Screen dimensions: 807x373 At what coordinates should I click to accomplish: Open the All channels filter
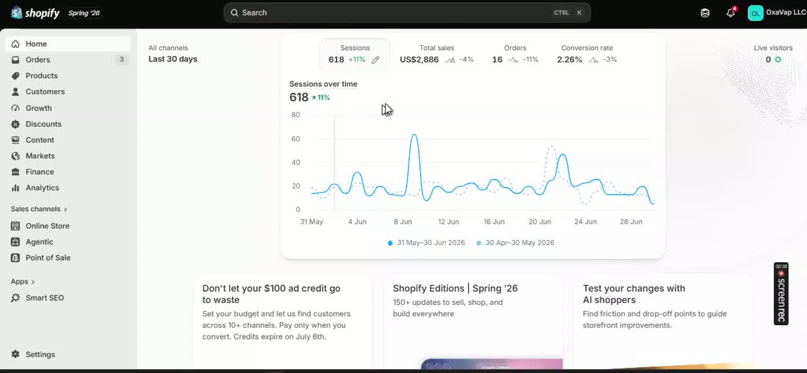(168, 48)
